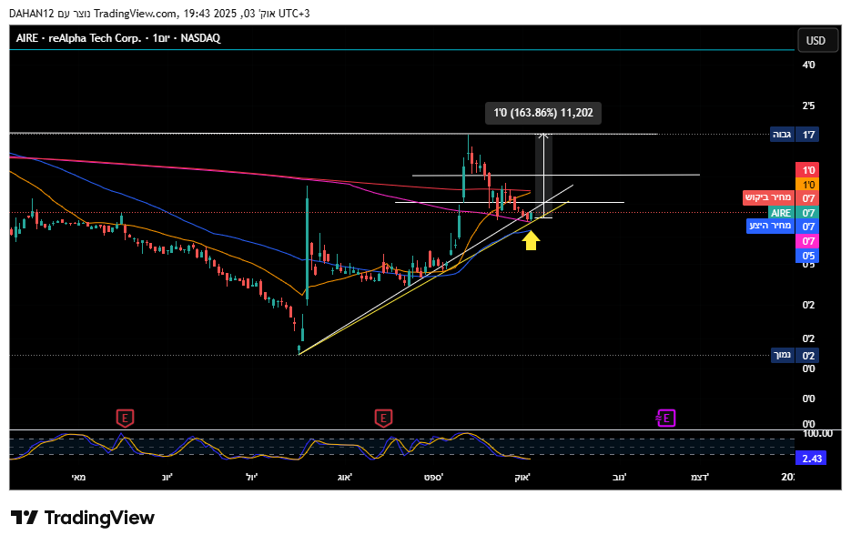Image resolution: width=851 pixels, height=545 pixels.
Task: Click the AIRE reAlpha Tech Corp. symbol title
Action: 118,38
